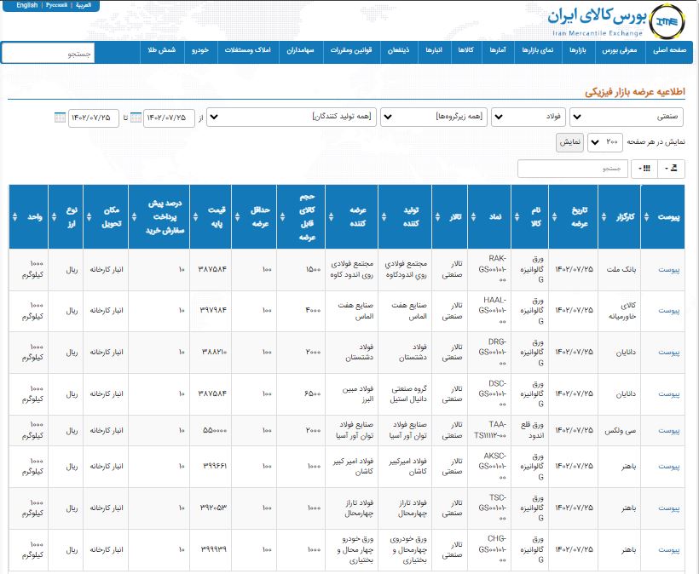Click sort arrows of the واحد column
This screenshot has height=574, width=699.
(14, 217)
